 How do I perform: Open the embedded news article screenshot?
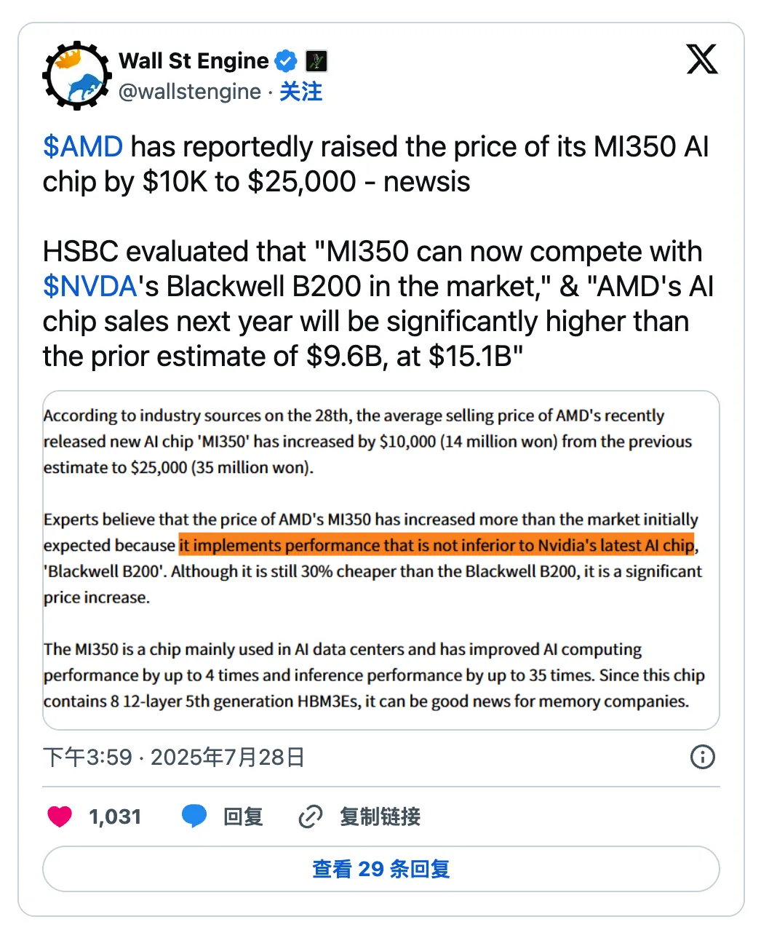(380, 560)
